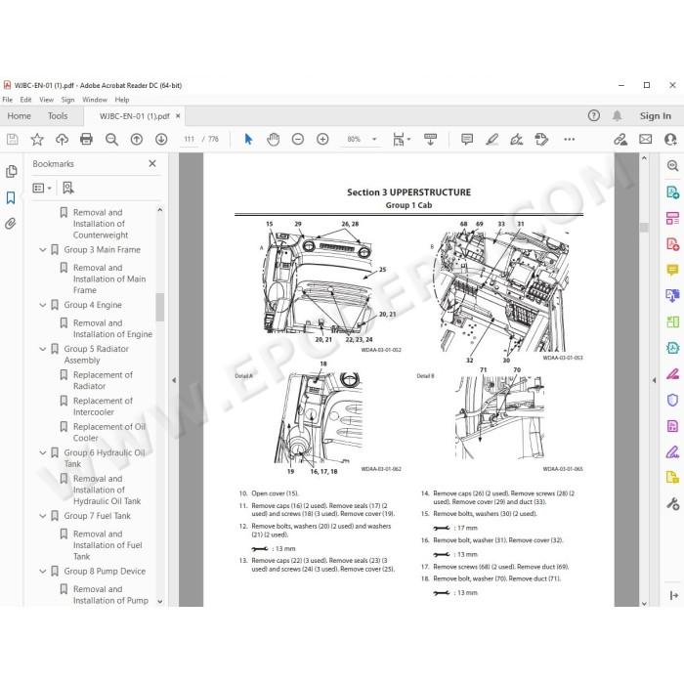Activate the Selection arrow tool

pyautogui.click(x=248, y=139)
